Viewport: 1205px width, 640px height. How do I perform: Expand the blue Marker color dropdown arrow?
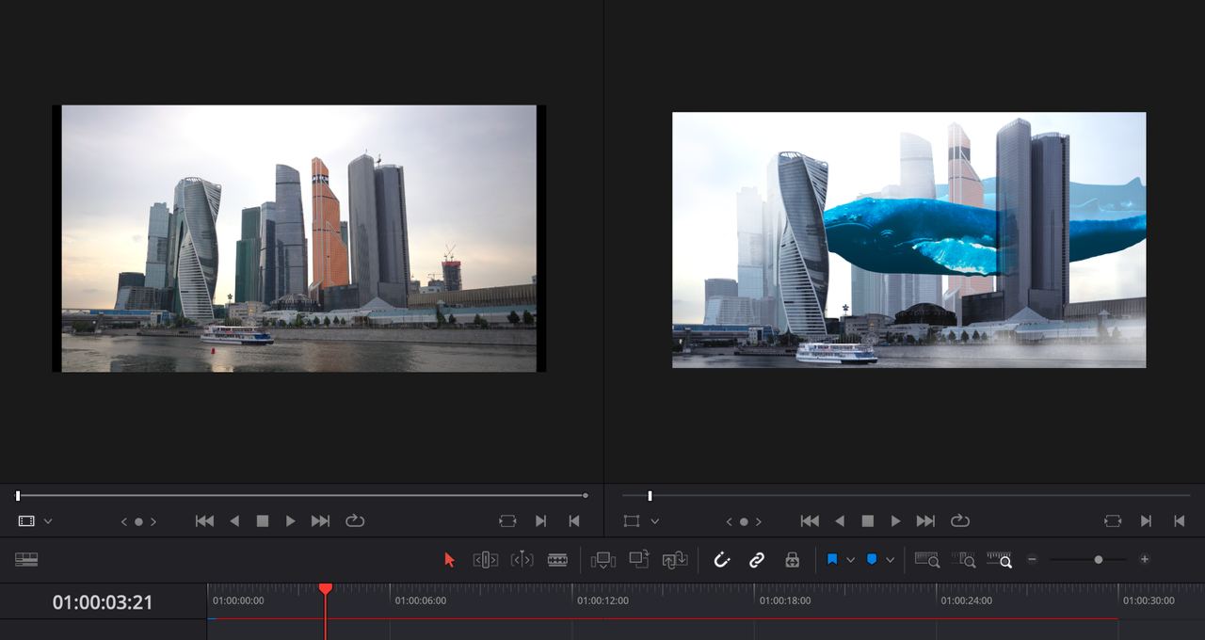(x=890, y=560)
